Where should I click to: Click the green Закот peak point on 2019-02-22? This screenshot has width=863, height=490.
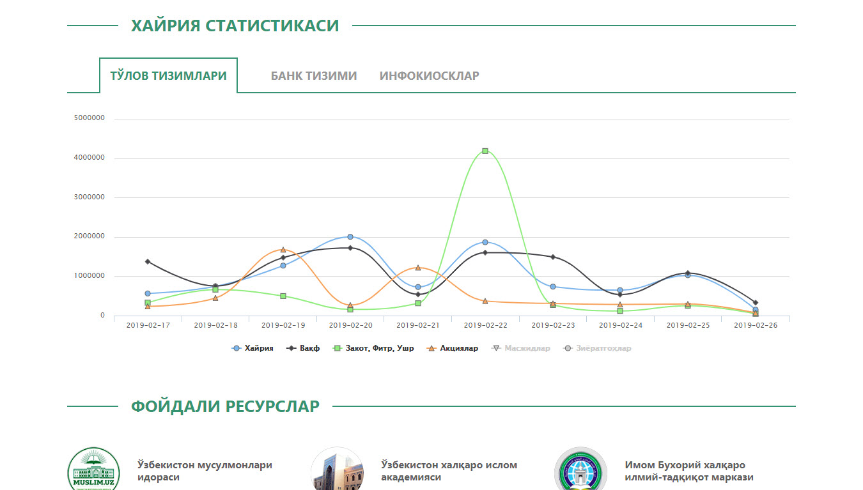coord(485,151)
